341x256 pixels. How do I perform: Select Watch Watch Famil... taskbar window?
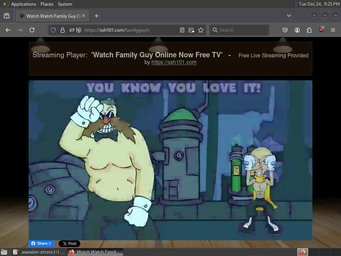(x=95, y=252)
